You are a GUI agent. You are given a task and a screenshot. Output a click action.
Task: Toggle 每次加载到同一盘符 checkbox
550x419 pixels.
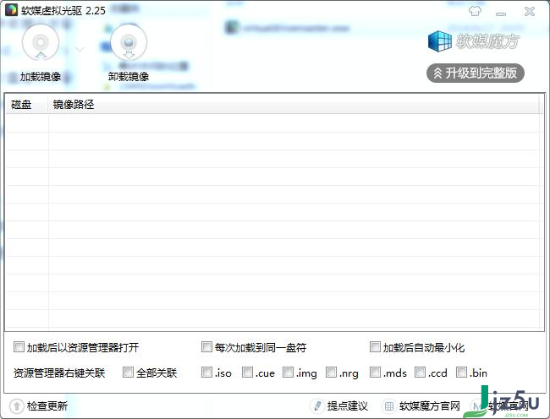click(206, 347)
